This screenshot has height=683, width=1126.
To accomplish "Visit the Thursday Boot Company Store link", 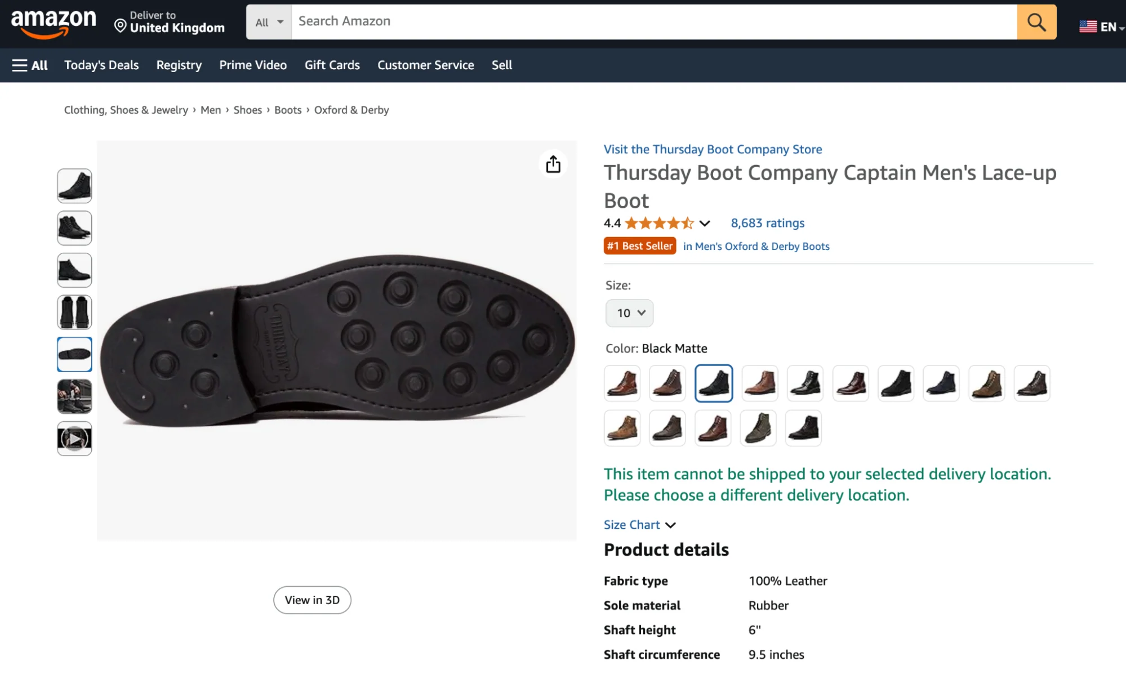I will [x=712, y=149].
